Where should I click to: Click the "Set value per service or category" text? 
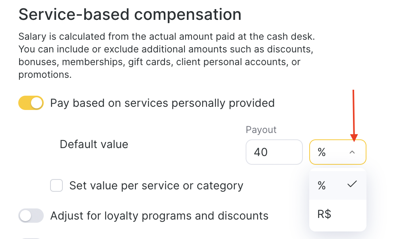(156, 185)
